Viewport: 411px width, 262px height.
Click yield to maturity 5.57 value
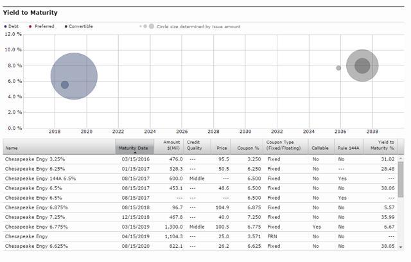pos(389,207)
